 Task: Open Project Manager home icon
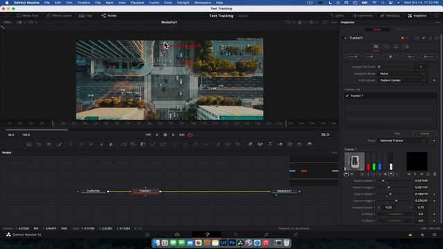pyautogui.click(x=422, y=234)
